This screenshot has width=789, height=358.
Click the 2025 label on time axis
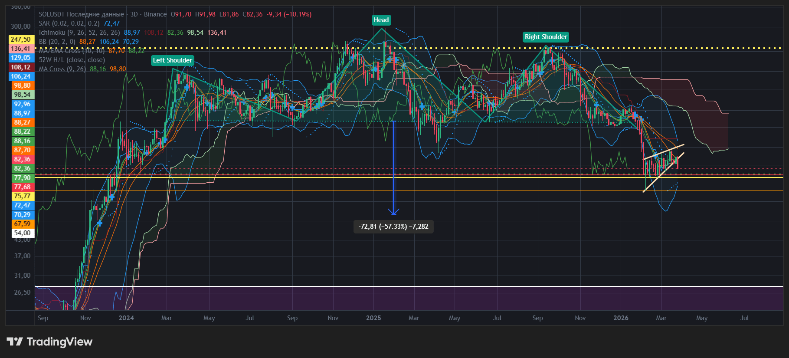coord(373,318)
